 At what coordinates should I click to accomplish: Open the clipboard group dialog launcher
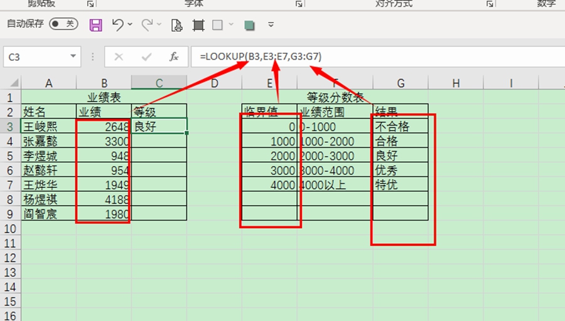click(91, 4)
